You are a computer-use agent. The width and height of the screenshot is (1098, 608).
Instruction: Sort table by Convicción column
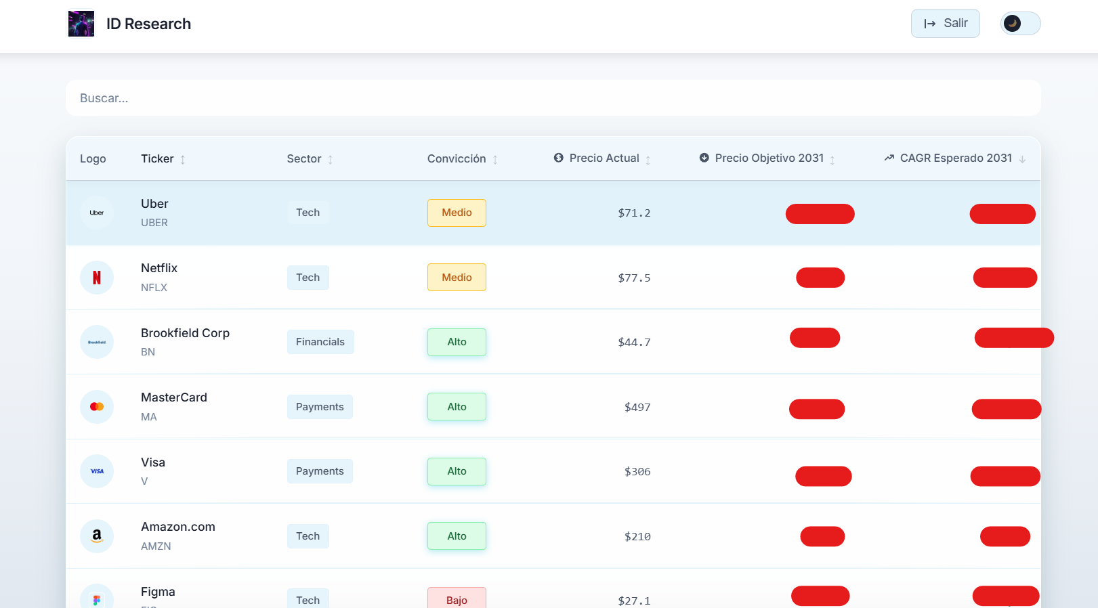[462, 158]
